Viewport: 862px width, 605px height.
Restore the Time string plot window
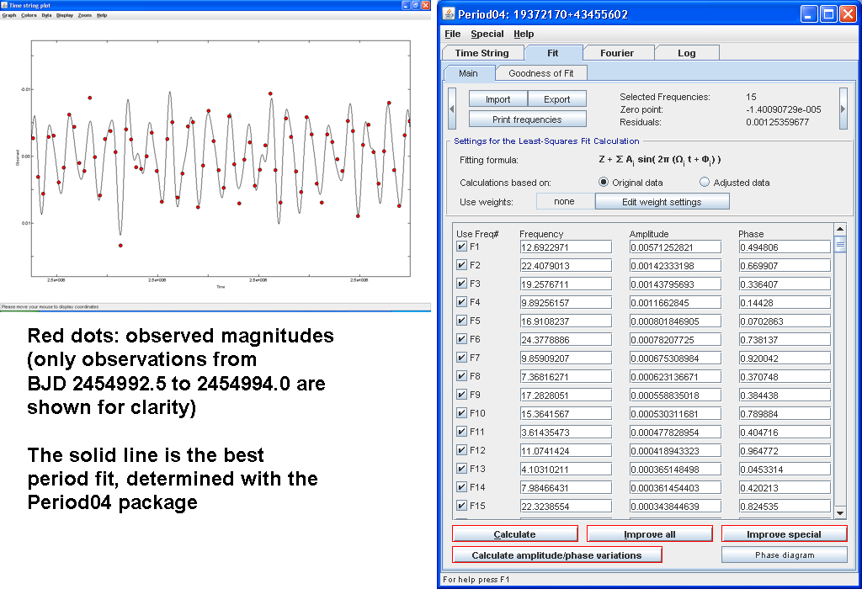coord(416,6)
